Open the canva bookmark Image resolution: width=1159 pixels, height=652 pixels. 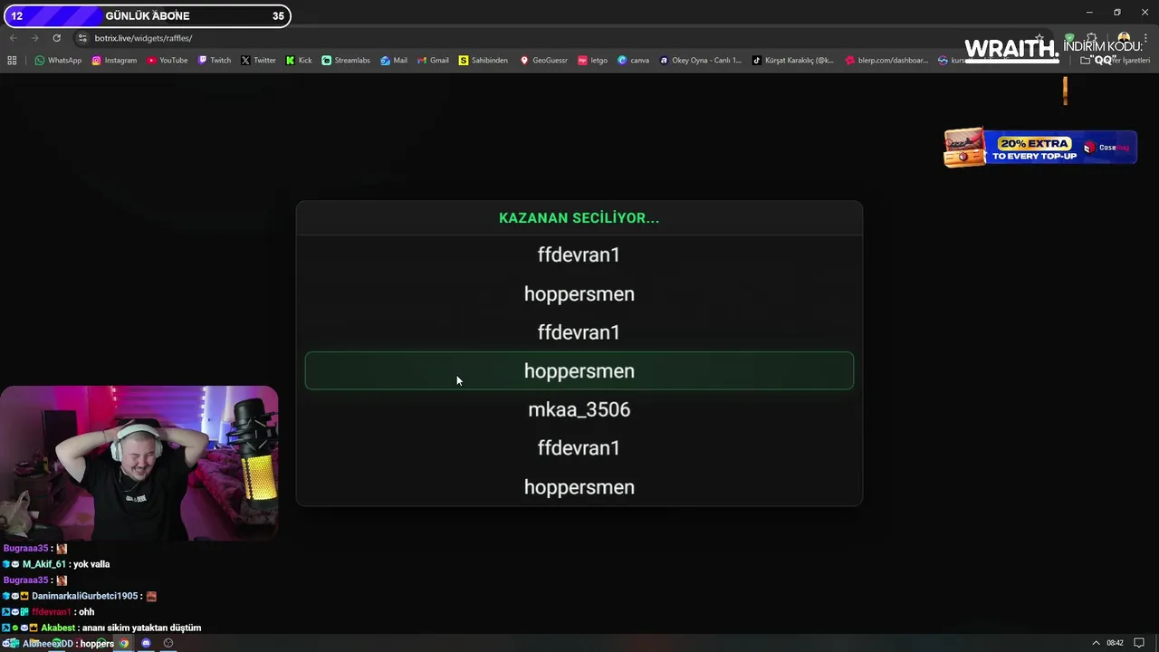tap(633, 61)
